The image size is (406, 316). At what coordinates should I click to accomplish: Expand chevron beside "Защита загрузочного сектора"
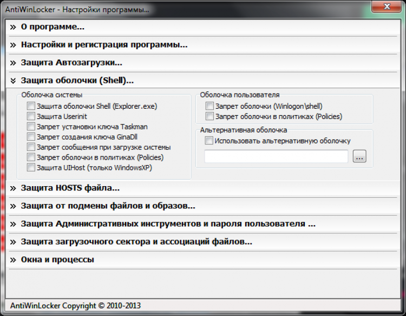[x=13, y=242]
